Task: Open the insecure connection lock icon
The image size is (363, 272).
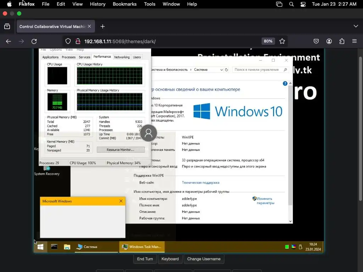Action: tap(78, 41)
